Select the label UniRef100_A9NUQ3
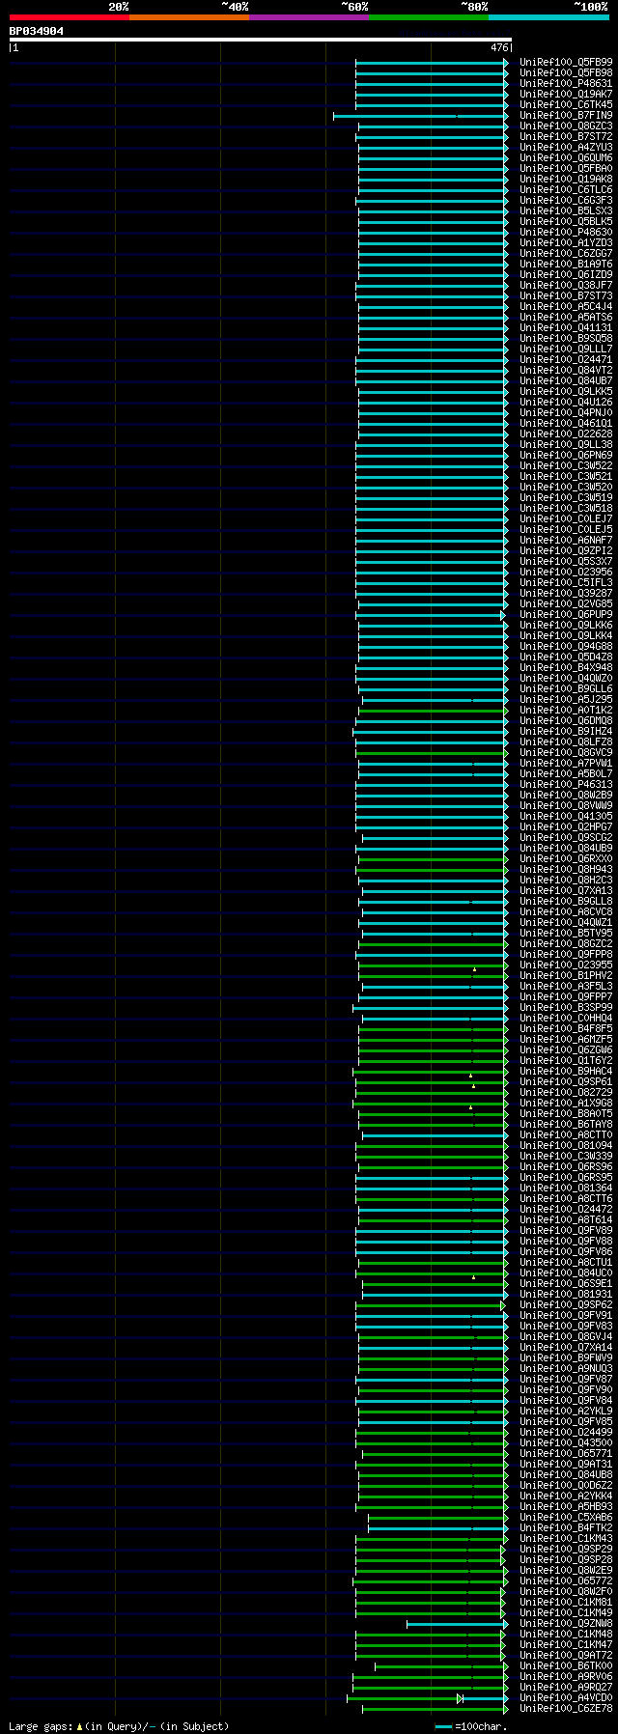 click(x=566, y=1368)
